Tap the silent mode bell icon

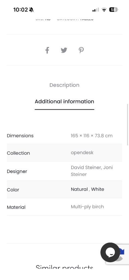(31, 10)
